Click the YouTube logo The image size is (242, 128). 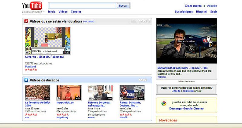[x=32, y=6]
